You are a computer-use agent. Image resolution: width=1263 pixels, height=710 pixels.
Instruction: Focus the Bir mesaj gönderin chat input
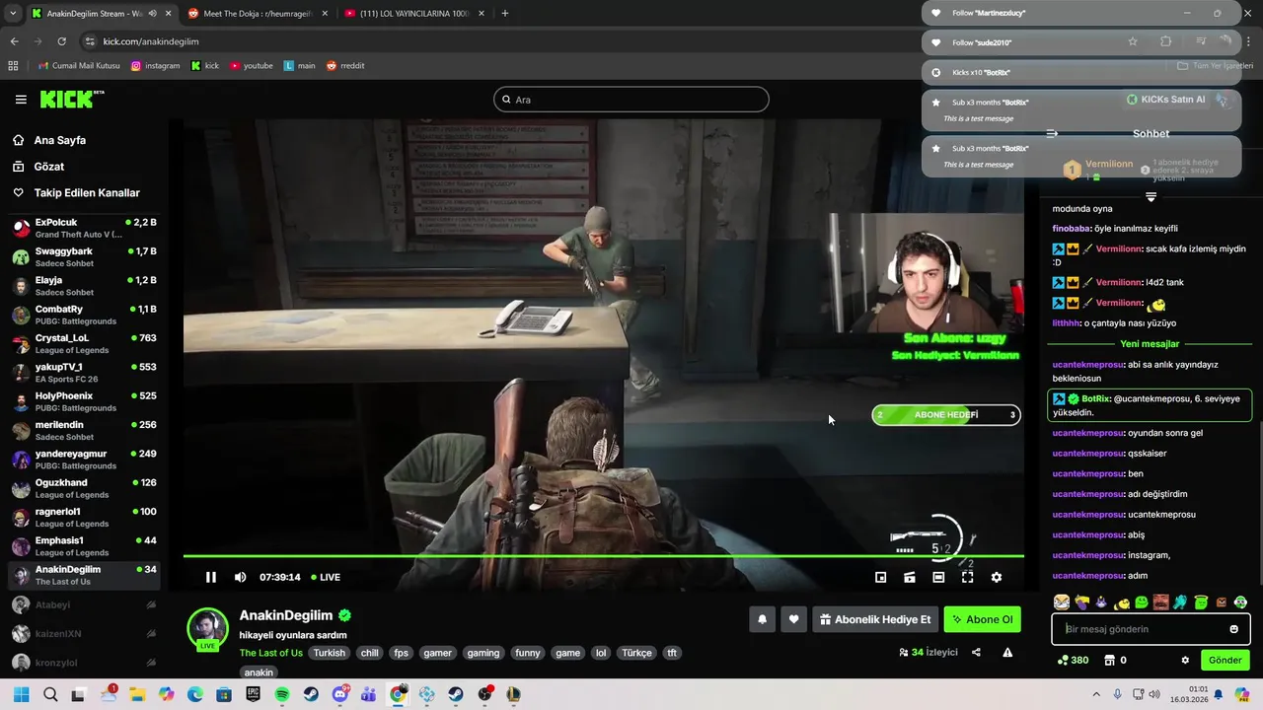click(x=1151, y=629)
